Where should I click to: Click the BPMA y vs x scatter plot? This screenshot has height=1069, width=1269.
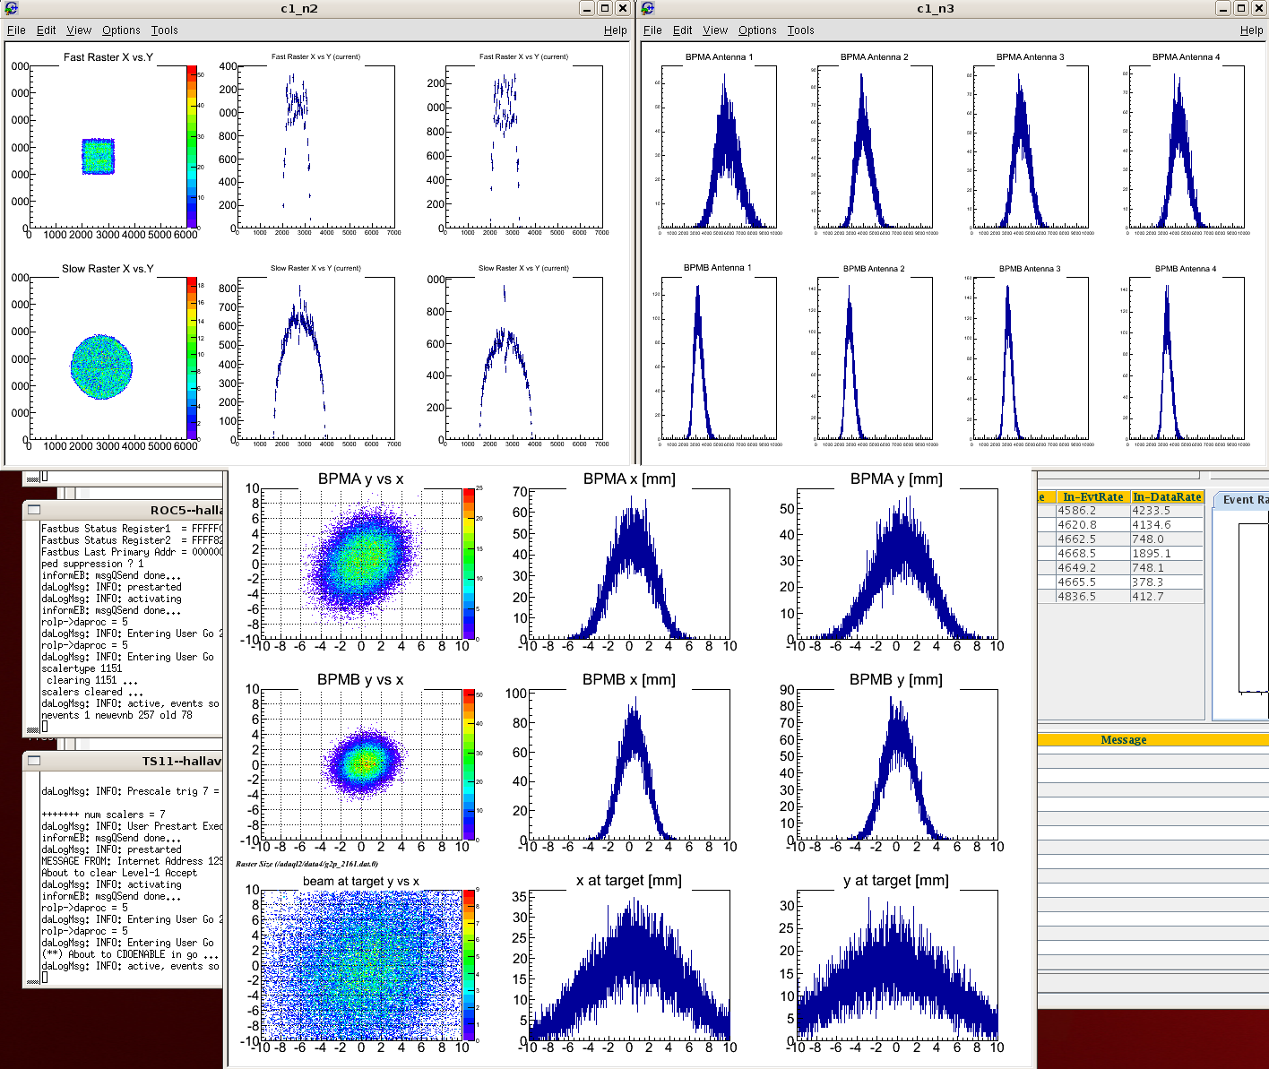tap(361, 564)
